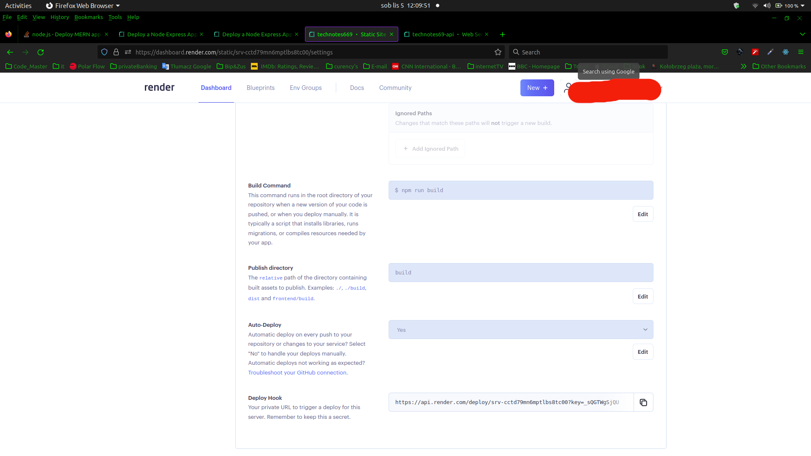The width and height of the screenshot is (811, 456).
Task: Edit the Build Command
Action: [642, 214]
